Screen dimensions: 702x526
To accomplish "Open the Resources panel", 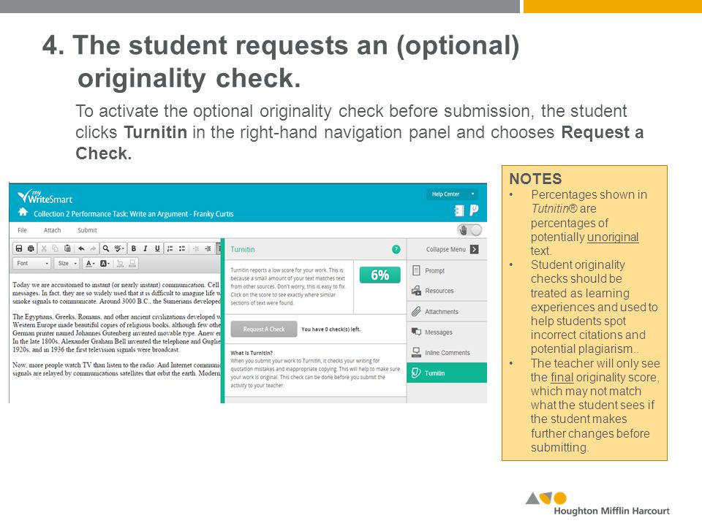I will click(447, 291).
